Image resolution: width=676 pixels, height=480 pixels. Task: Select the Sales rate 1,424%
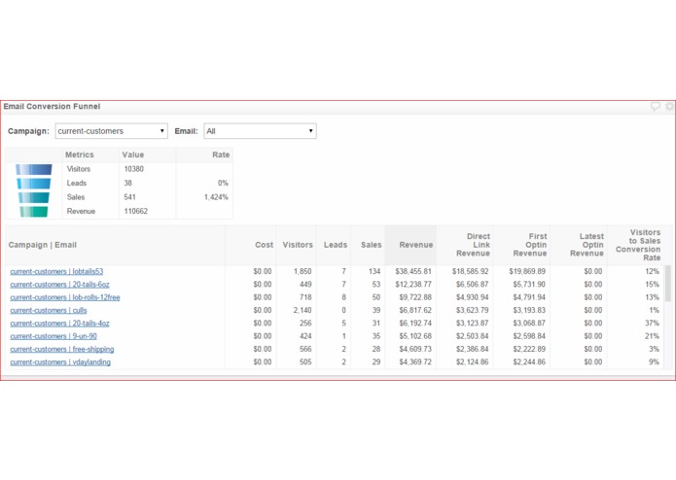coord(216,197)
